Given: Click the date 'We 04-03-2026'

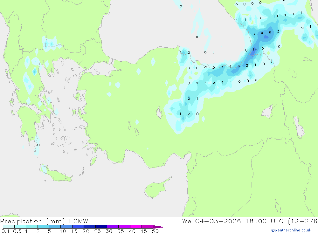Looking at the screenshot, I should pos(211,221).
